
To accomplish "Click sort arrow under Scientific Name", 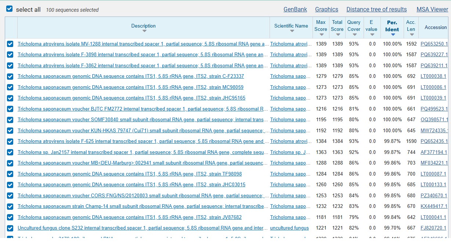I will pyautogui.click(x=292, y=31).
